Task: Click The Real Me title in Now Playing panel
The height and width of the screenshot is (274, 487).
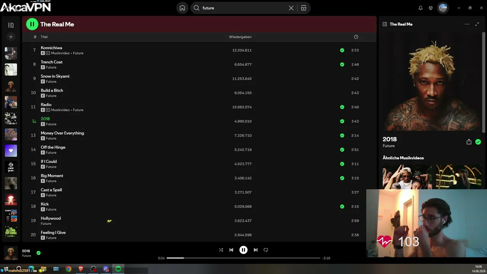Action: coord(401,24)
